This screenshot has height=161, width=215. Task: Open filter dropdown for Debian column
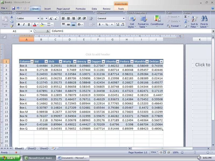[x=162, y=61]
